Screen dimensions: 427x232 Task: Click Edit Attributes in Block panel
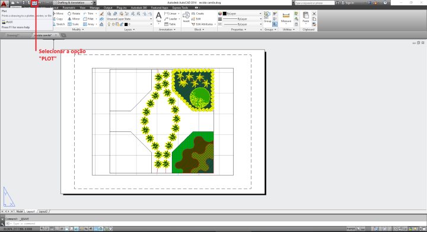[x=202, y=24]
